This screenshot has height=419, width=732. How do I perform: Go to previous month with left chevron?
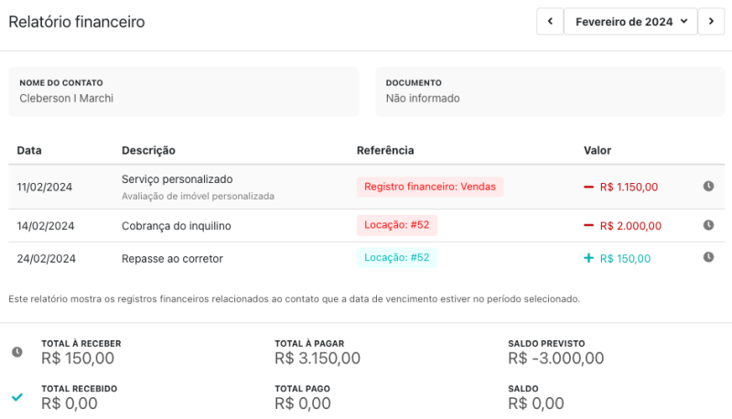[550, 22]
